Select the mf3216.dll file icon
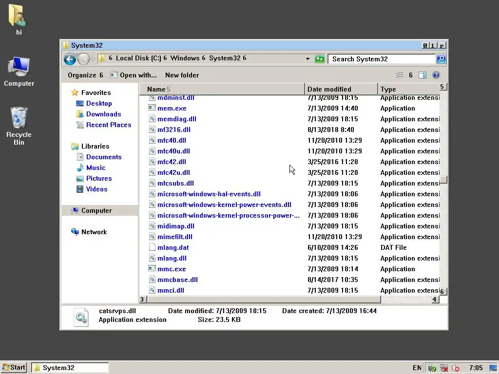Viewport: 499px width, 374px height. click(152, 130)
